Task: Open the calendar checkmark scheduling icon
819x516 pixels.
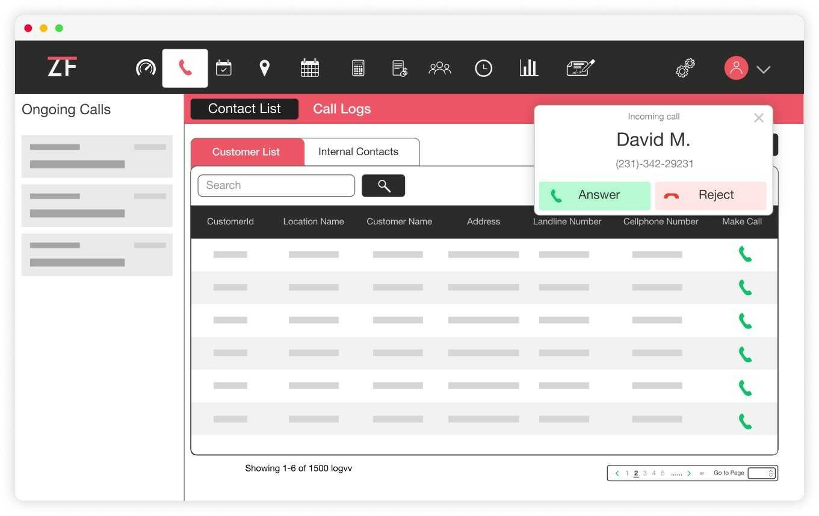Action: (x=223, y=68)
